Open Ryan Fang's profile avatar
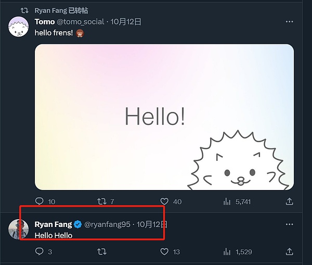Viewport: 312px width, 265px height. (18, 229)
